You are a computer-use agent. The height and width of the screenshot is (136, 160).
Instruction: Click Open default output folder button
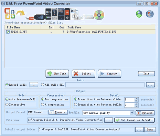pyautogui.click(x=150, y=129)
